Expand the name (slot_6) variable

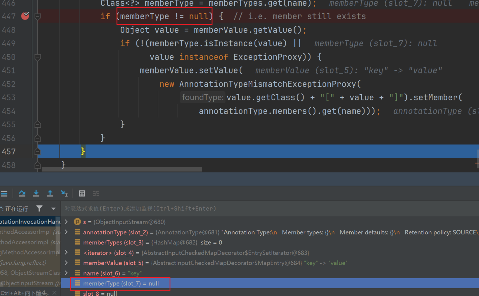pyautogui.click(x=66, y=273)
